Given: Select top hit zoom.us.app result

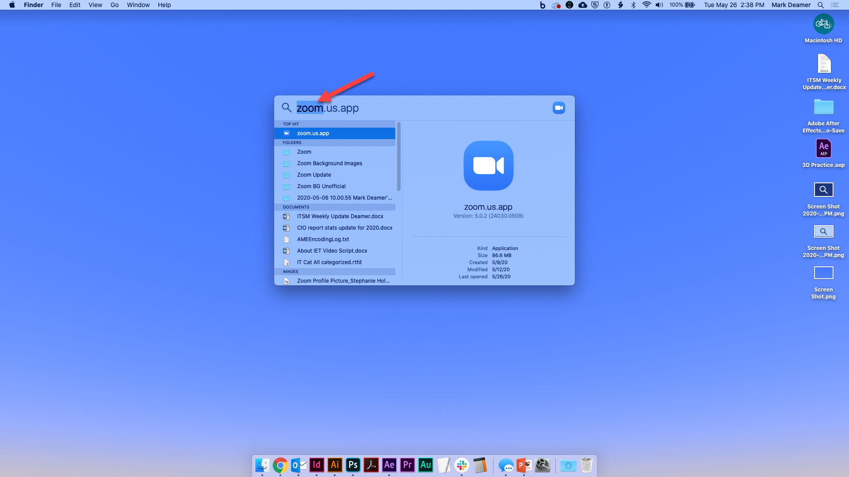Looking at the screenshot, I should pyautogui.click(x=335, y=133).
